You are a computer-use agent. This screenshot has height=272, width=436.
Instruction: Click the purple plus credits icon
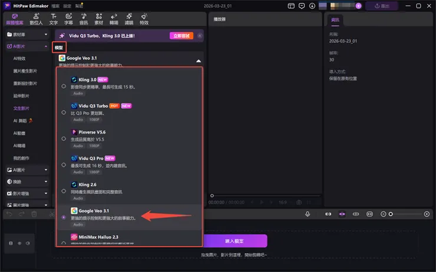click(358, 6)
